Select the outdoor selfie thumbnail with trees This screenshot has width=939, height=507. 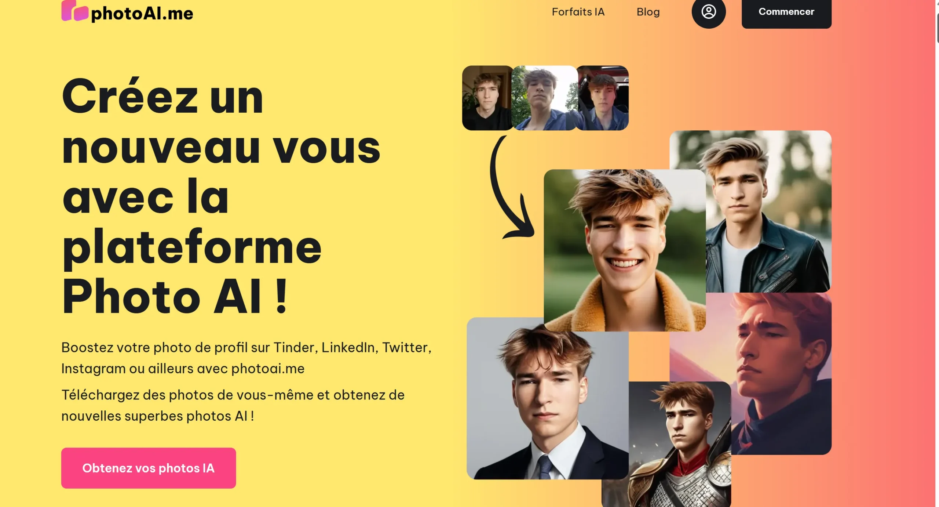tap(544, 98)
